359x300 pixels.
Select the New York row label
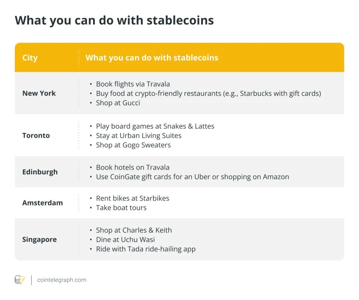[x=39, y=93]
